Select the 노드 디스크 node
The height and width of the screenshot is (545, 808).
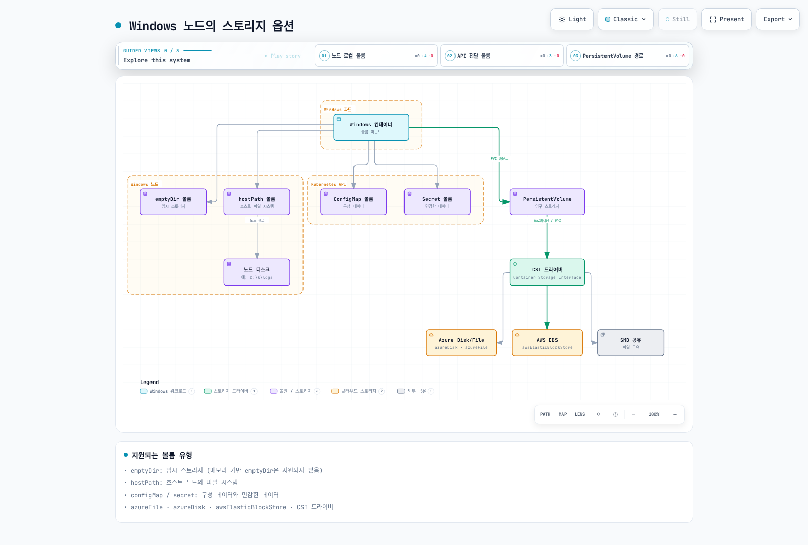click(257, 272)
